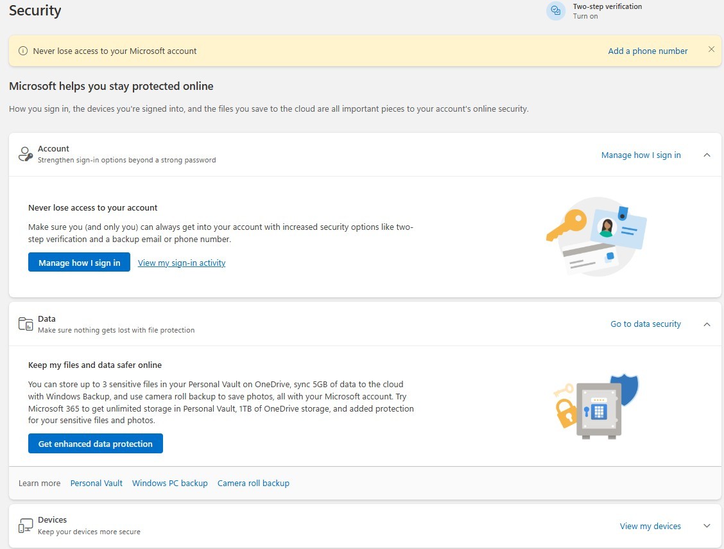Expand the Devices section chevron
Screen dimensions: 724x549
(707, 526)
